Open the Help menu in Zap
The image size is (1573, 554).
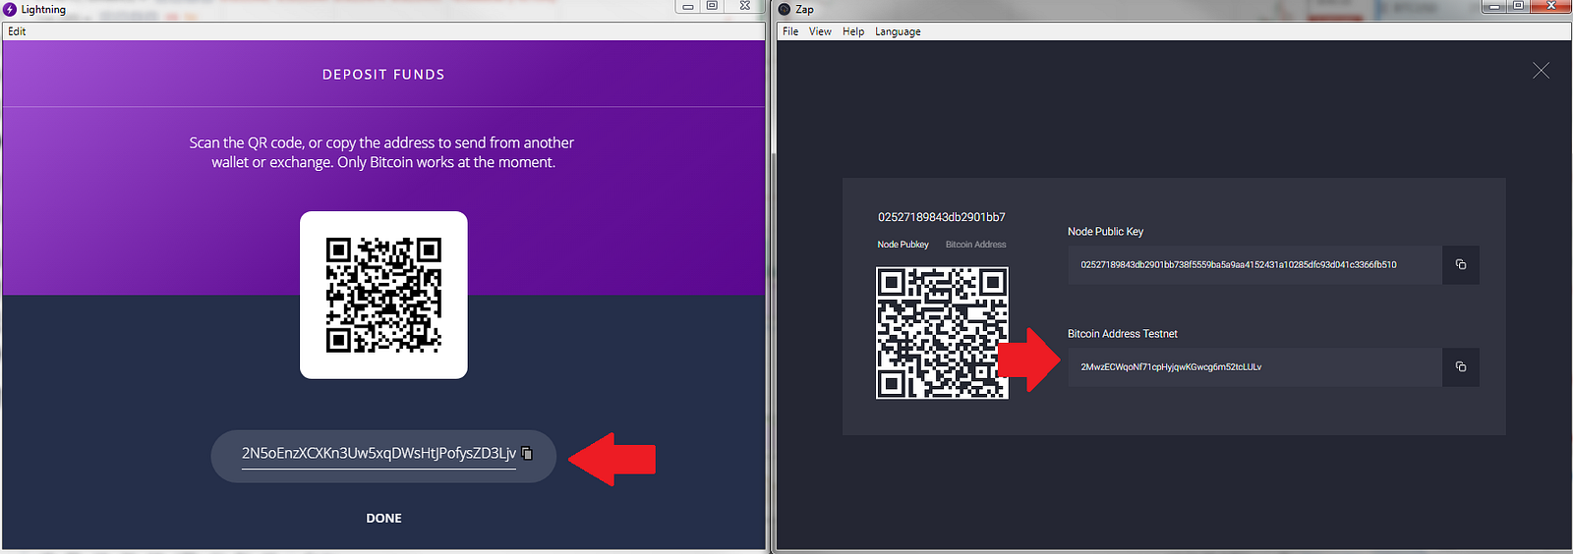[x=853, y=31]
